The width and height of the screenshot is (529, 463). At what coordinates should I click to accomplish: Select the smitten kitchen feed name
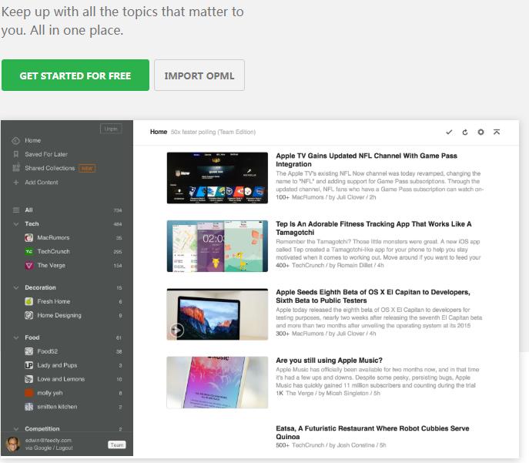pos(57,407)
